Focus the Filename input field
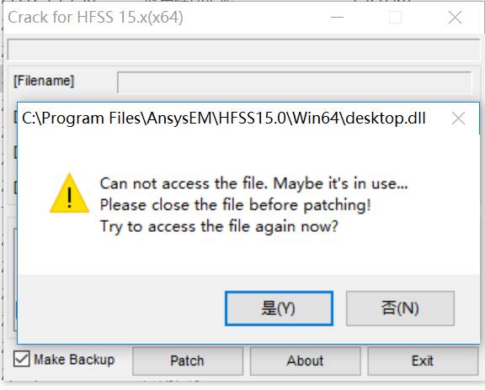The width and height of the screenshot is (485, 390). point(294,82)
